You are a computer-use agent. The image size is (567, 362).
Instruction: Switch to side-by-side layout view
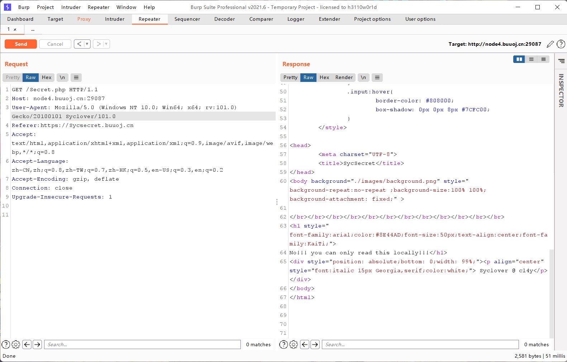[x=519, y=59]
